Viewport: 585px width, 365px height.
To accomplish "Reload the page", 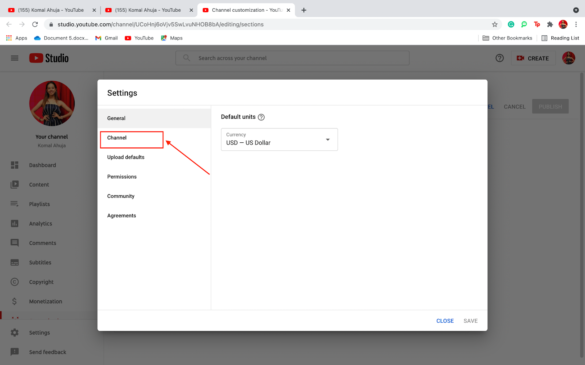I will point(35,24).
